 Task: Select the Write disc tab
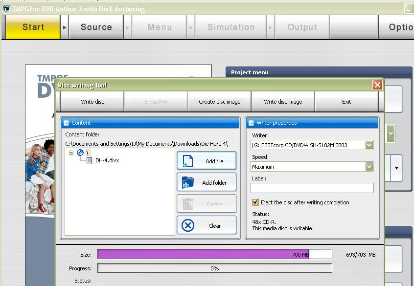click(x=92, y=102)
